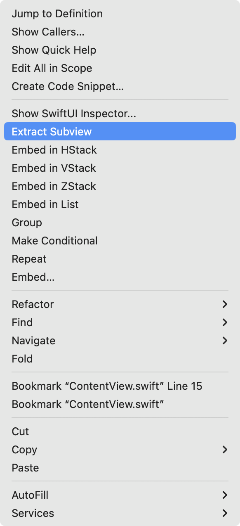Select Jump to Definition

57,14
